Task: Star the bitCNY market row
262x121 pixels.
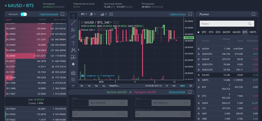Action: 199,49
